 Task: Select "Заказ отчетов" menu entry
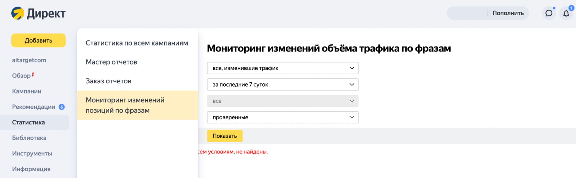pyautogui.click(x=109, y=81)
